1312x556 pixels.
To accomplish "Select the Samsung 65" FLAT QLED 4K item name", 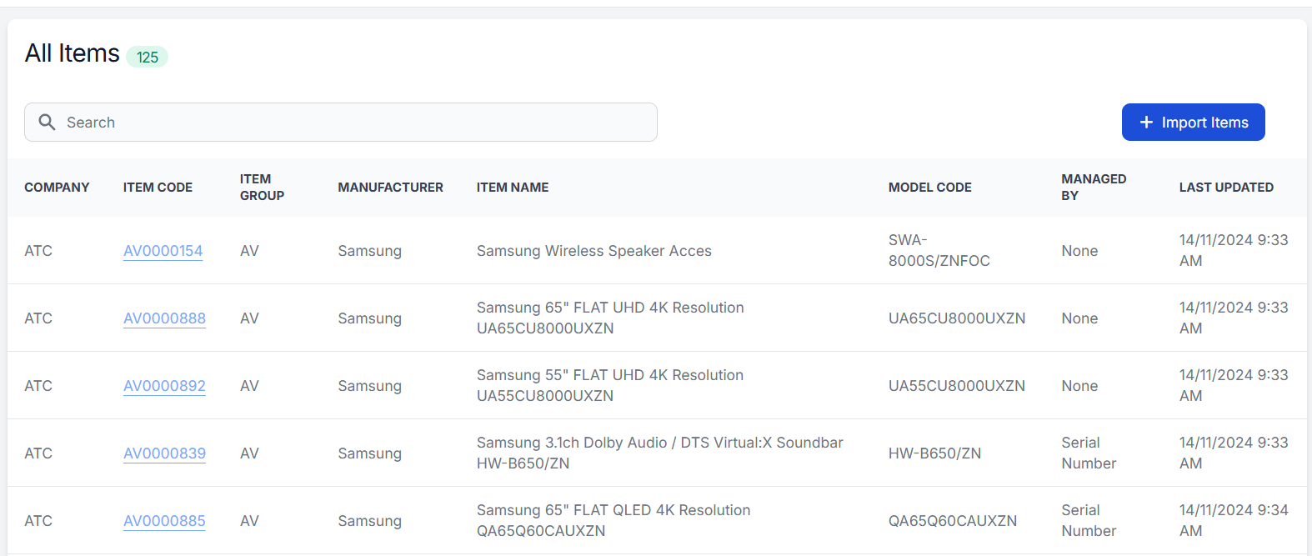I will pyautogui.click(x=613, y=520).
